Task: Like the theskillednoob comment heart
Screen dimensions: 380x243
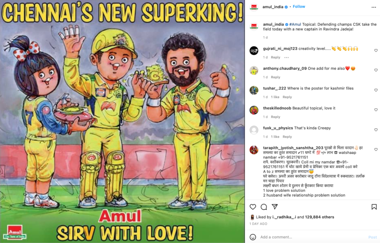Action: pos(376,110)
